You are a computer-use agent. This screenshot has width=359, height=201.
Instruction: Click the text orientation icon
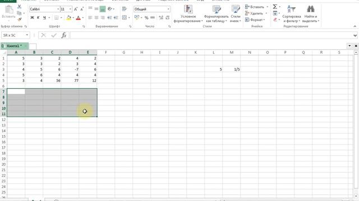[110, 9]
